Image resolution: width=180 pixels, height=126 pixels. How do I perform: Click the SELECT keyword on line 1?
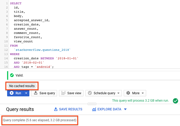tap(16, 3)
